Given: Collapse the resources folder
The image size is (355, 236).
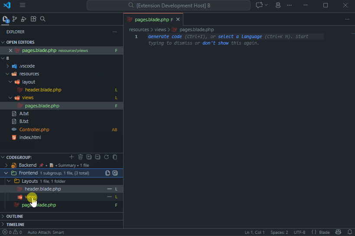Looking at the screenshot, I should pyautogui.click(x=7, y=74).
